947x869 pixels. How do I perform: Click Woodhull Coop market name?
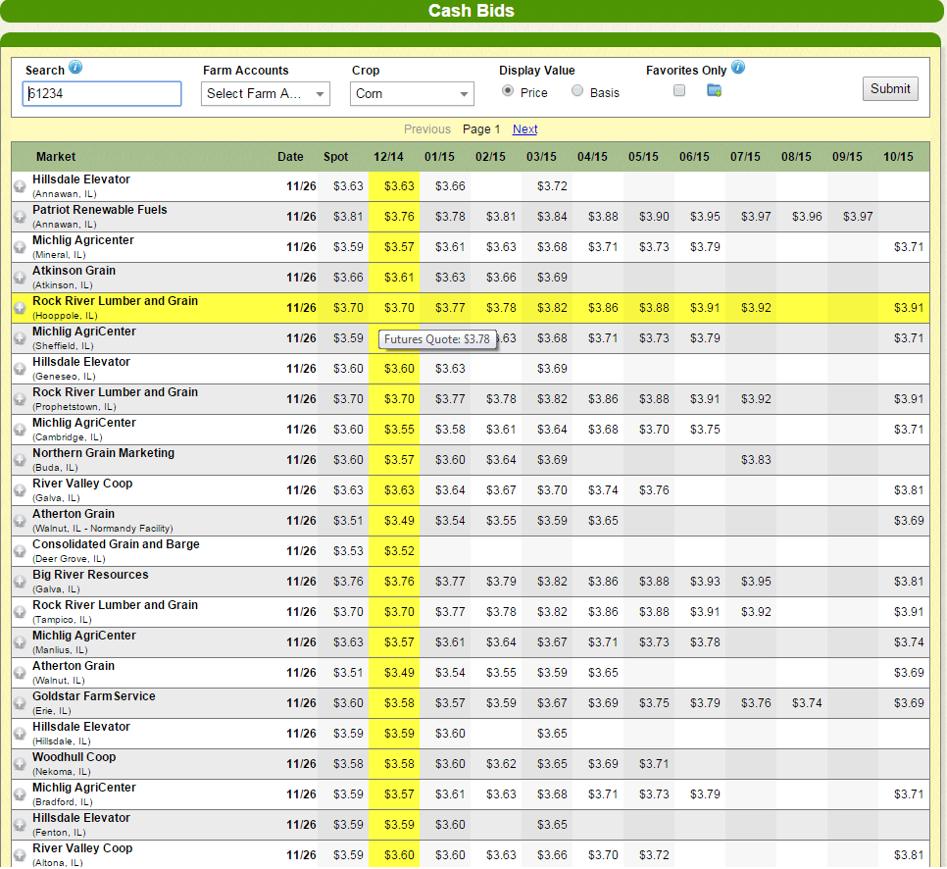[74, 757]
